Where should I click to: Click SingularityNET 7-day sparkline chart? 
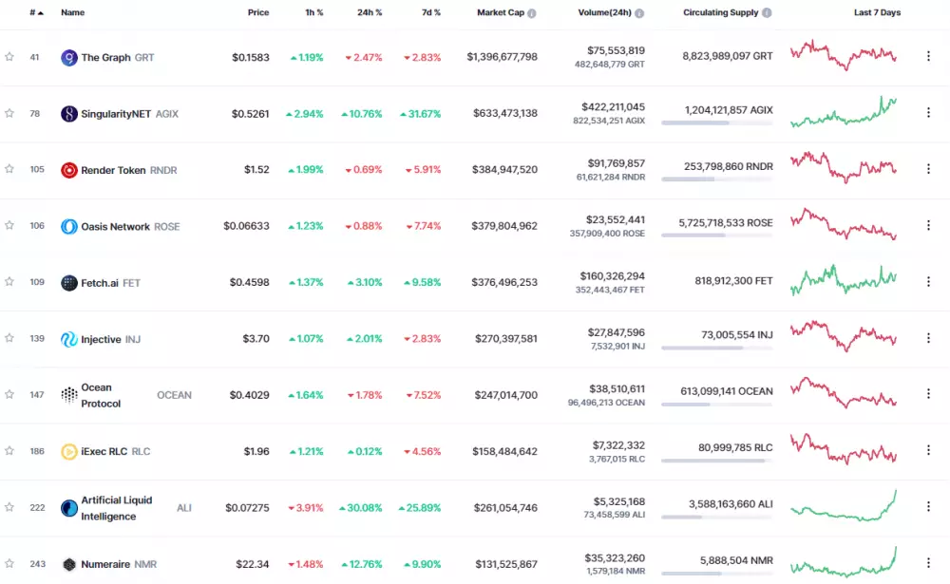pos(844,112)
